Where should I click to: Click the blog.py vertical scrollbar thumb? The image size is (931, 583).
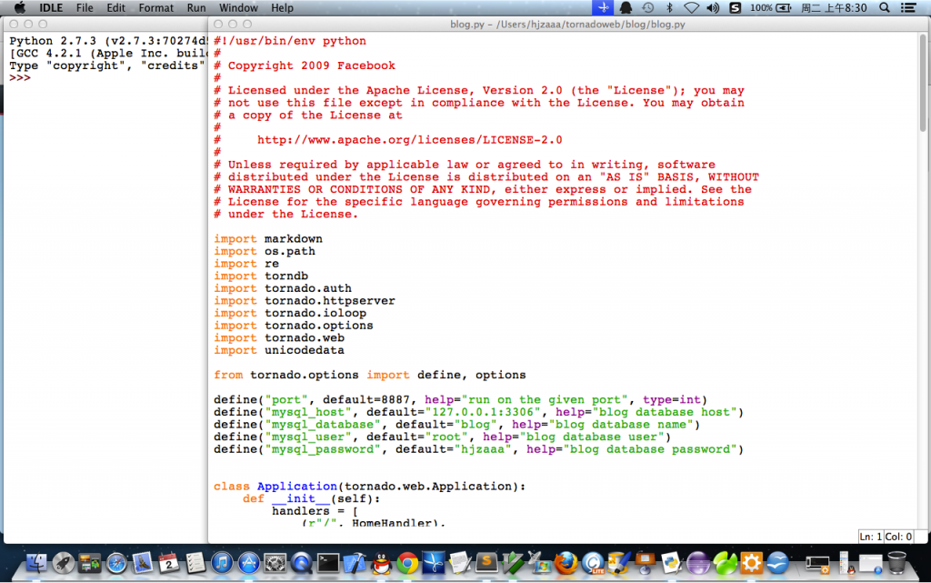(x=923, y=83)
